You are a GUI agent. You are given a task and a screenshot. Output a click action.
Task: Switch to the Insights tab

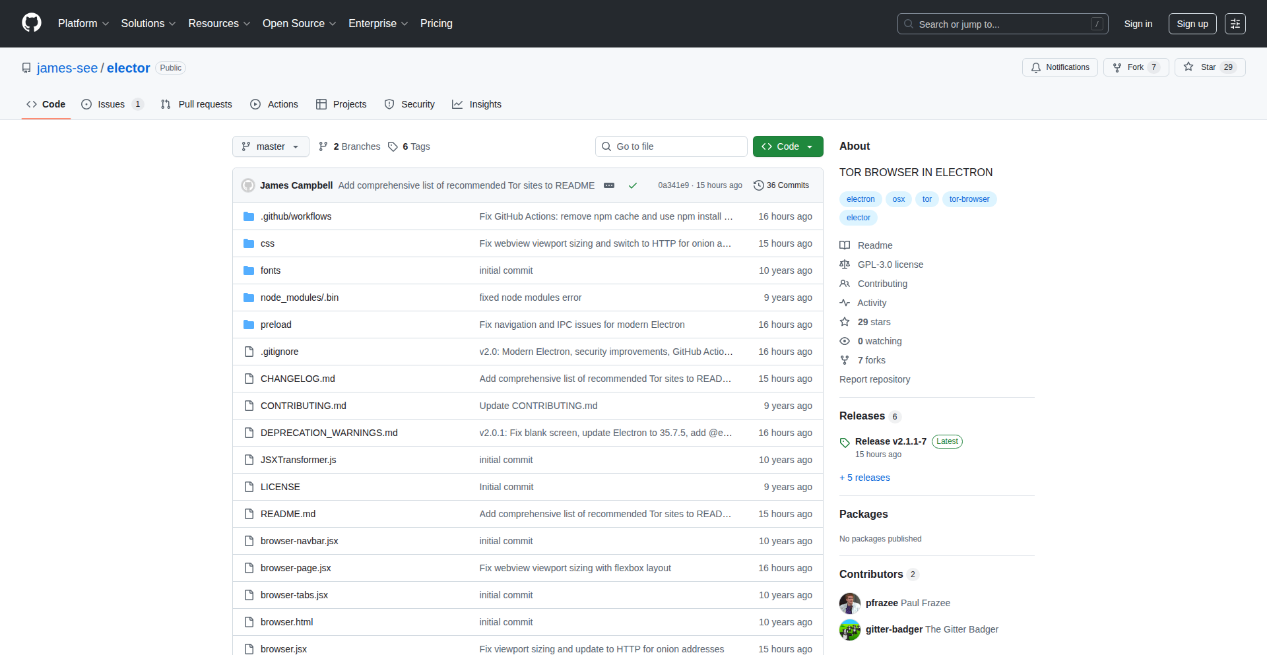pos(477,104)
